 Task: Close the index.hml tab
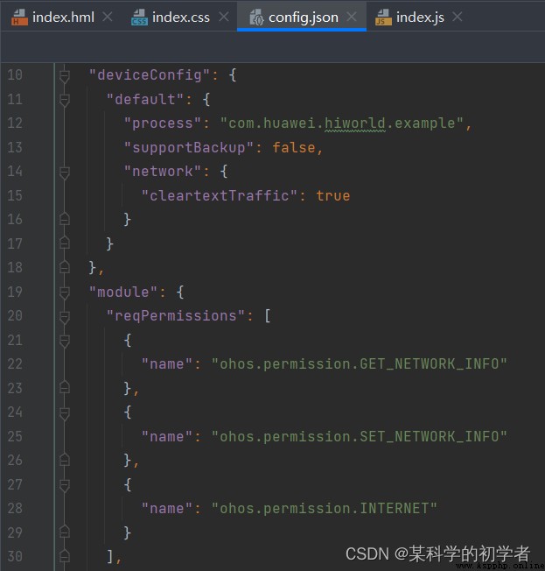click(x=107, y=17)
